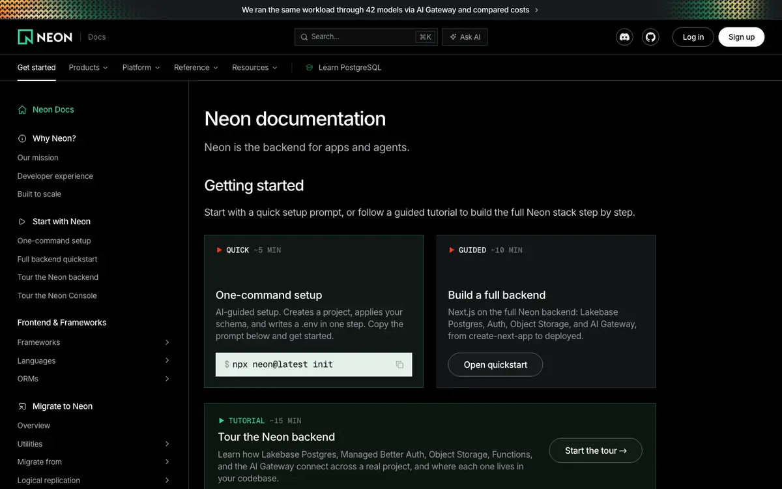Open the Developer experience page
Viewport: 782px width, 489px height.
55,176
